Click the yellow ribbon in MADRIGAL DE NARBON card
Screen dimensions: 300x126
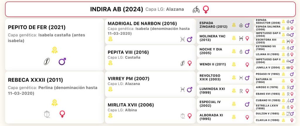(x=110, y=39)
